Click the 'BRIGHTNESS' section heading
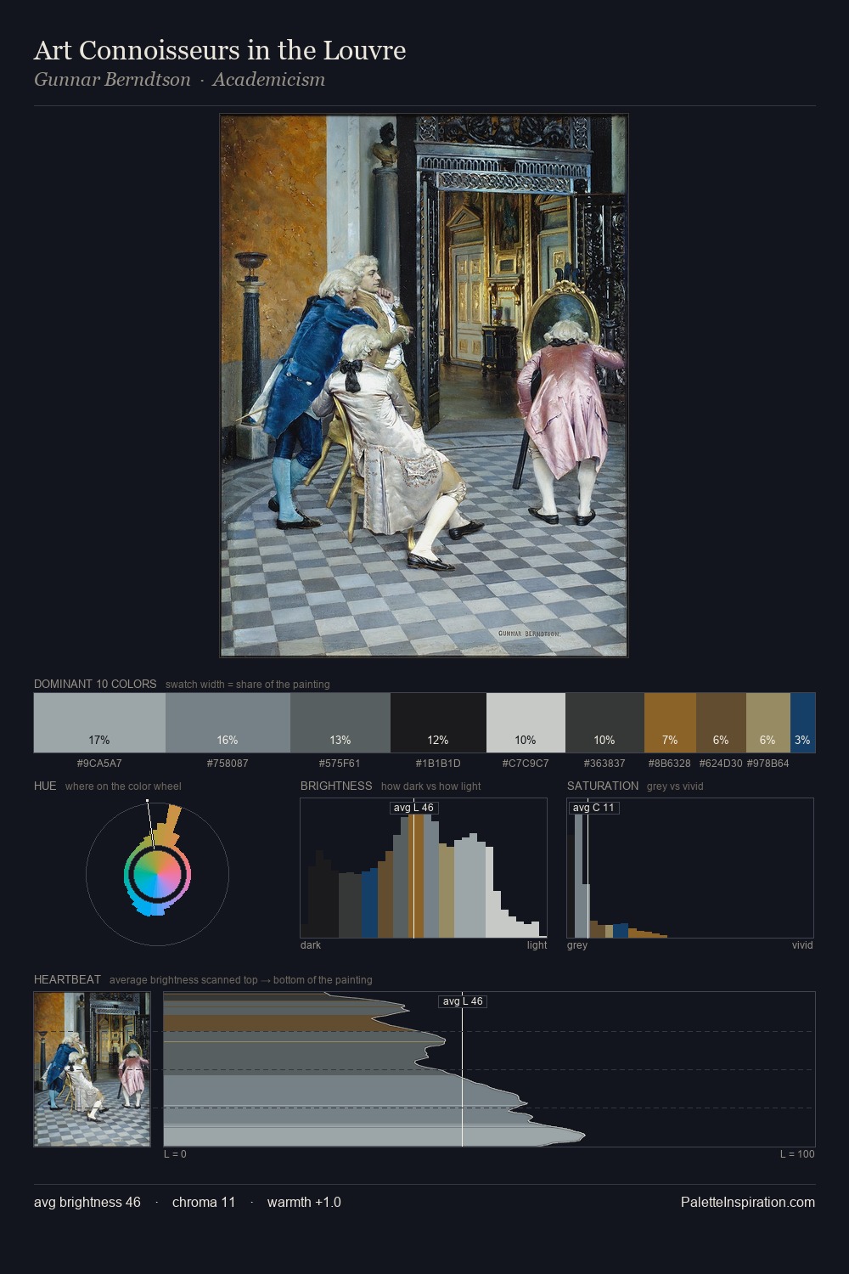The height and width of the screenshot is (1274, 849). pyautogui.click(x=336, y=786)
